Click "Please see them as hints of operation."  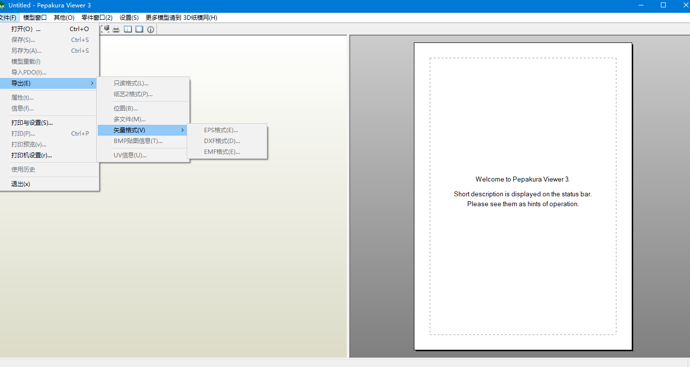(x=523, y=204)
